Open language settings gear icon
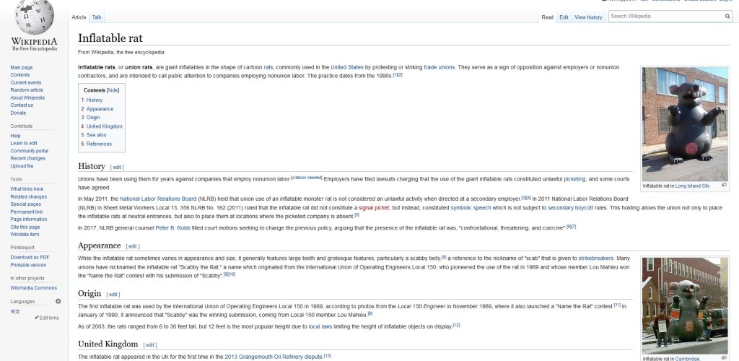The image size is (739, 361). pyautogui.click(x=58, y=300)
